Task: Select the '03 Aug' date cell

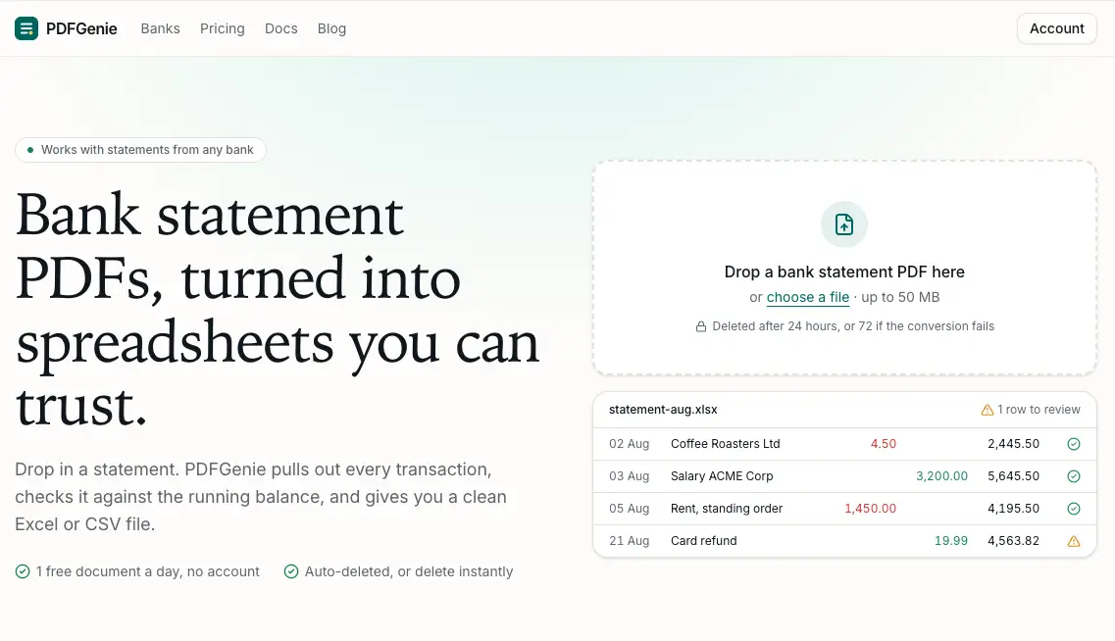Action: pos(630,476)
